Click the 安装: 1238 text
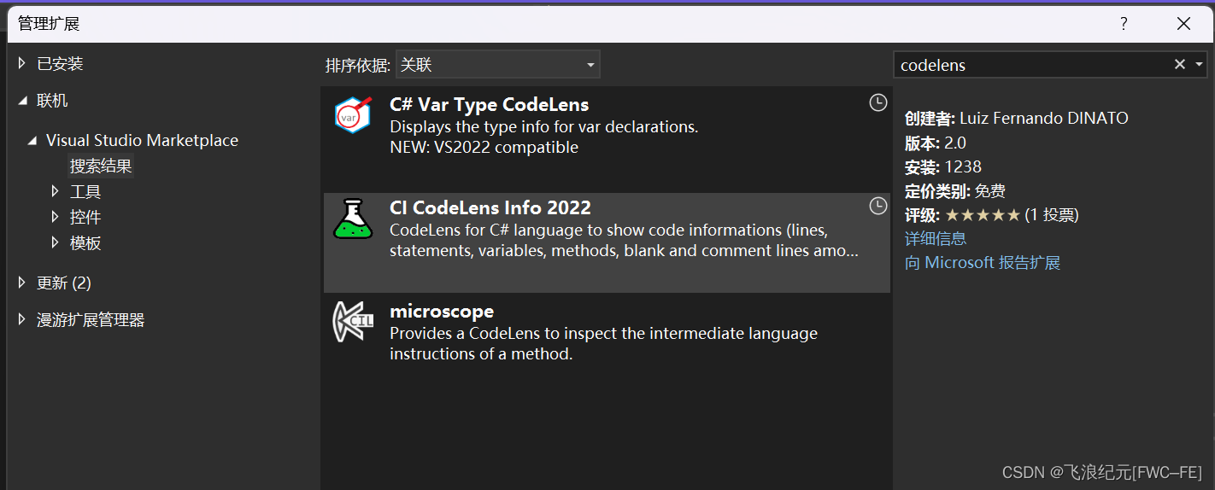 943,166
